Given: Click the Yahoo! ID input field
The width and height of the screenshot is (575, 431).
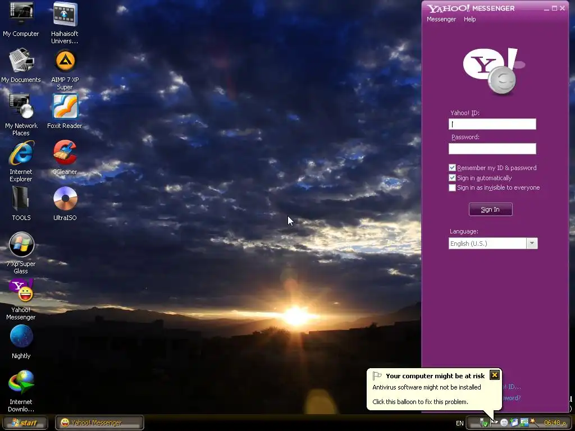Looking at the screenshot, I should [492, 124].
